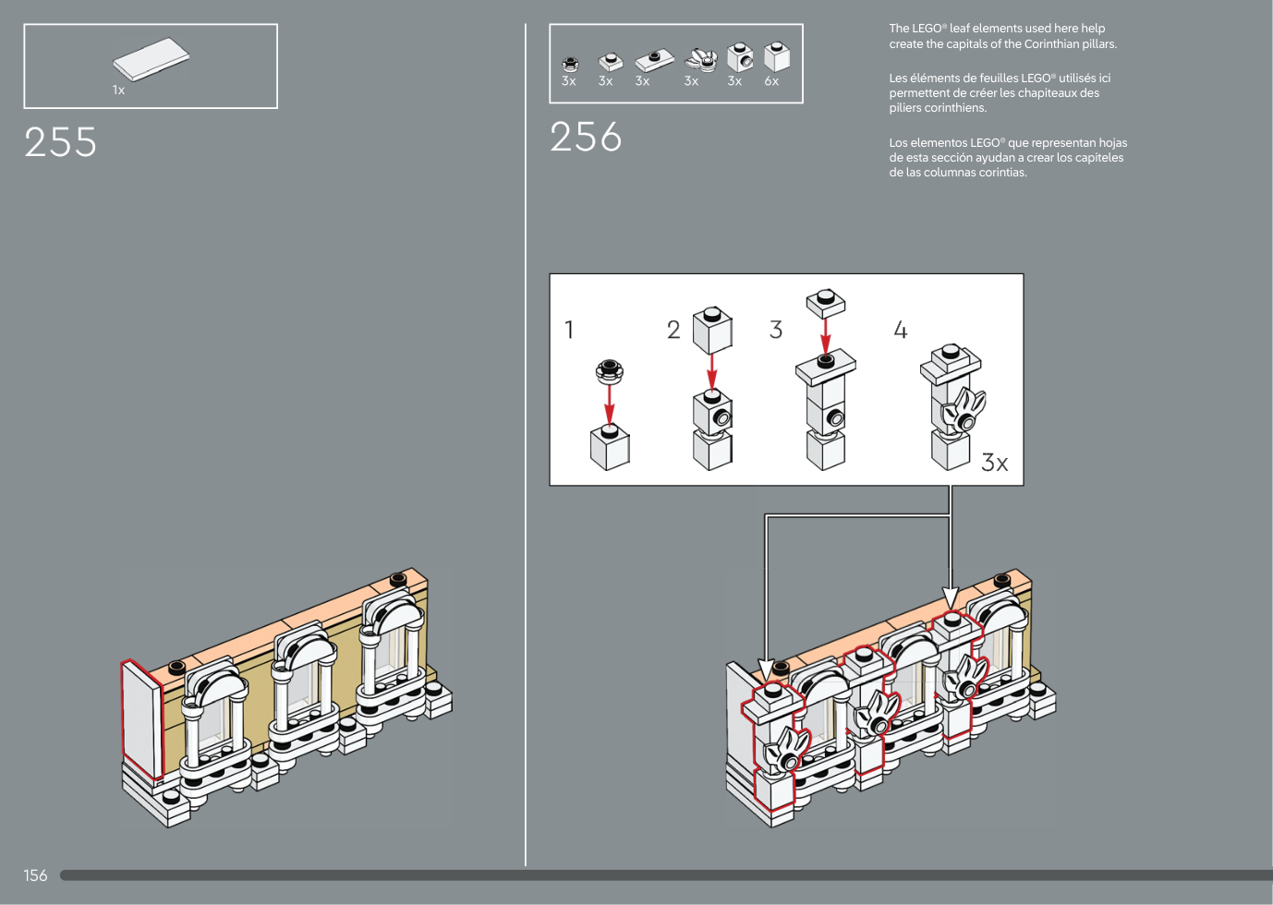Select the "6x" quantity label
The height and width of the screenshot is (905, 1273).
click(771, 81)
